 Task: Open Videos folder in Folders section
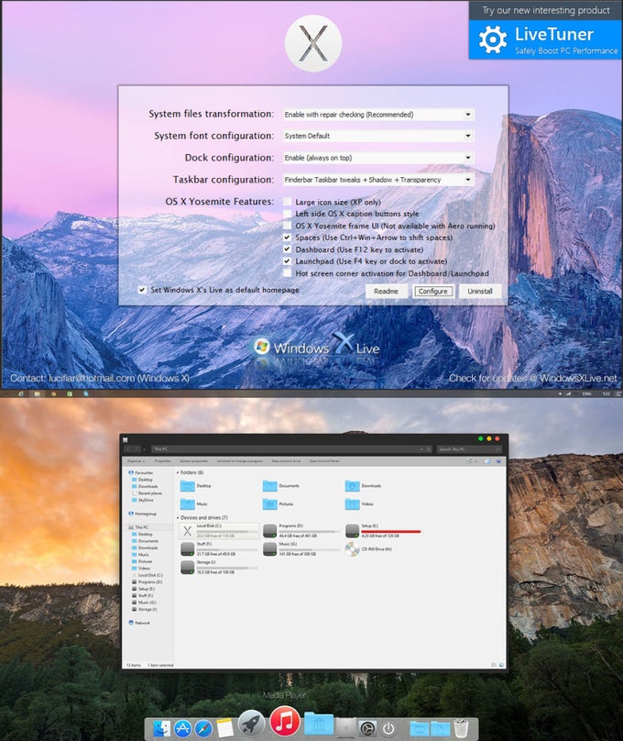[359, 503]
